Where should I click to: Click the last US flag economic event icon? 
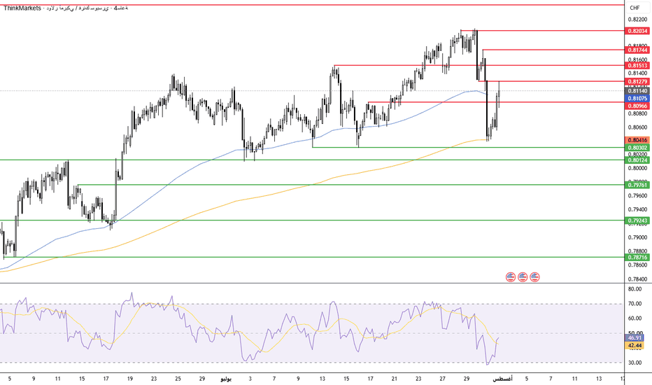(x=534, y=276)
